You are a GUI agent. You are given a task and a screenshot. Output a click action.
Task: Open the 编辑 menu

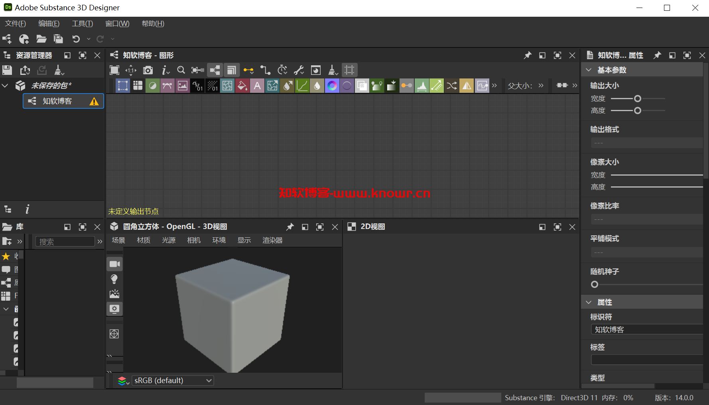click(49, 23)
